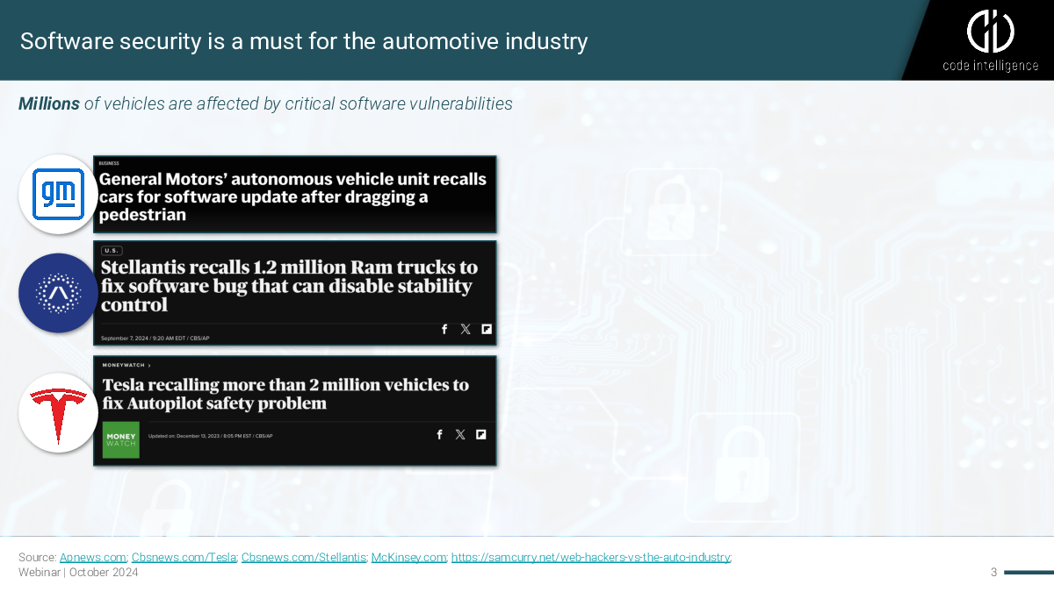Screen dimensions: 1054x592
Task: Click the MONEYWATCH breadcrumb label
Action: 126,365
